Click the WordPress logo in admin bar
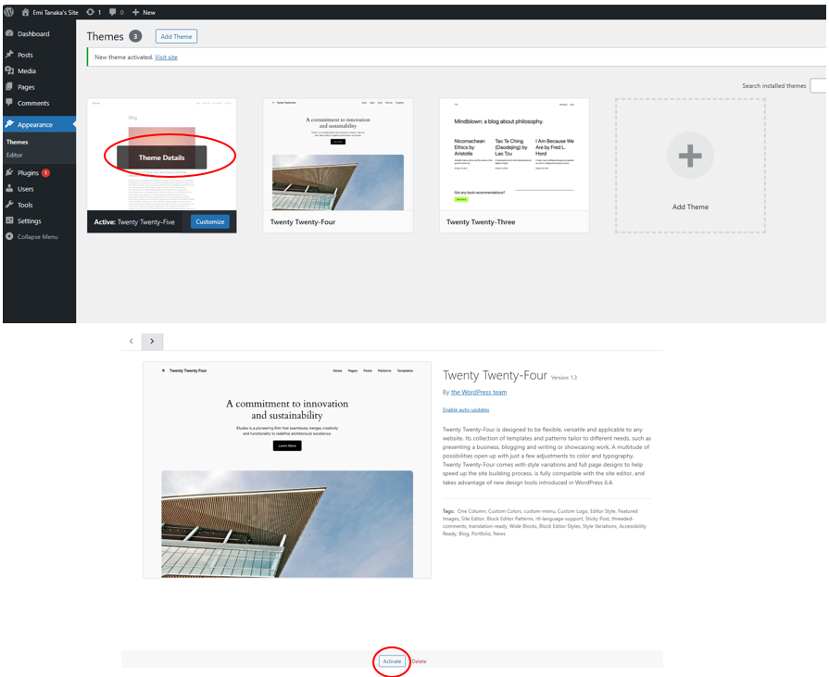This screenshot has width=829, height=677. click(x=9, y=12)
